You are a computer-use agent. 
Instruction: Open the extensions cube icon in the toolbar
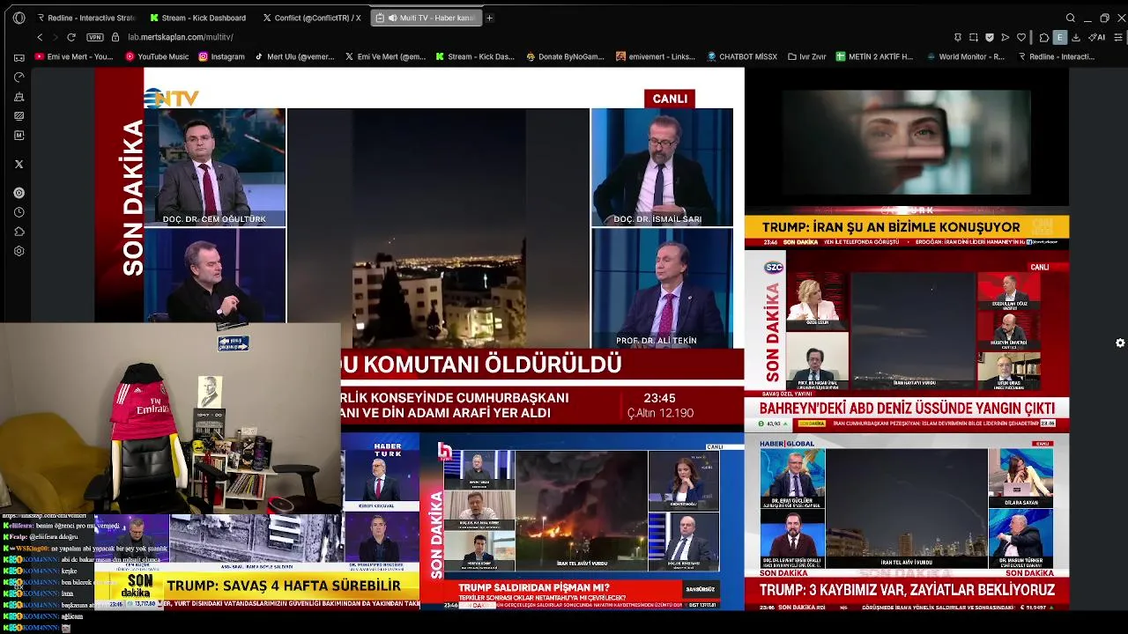[1044, 37]
